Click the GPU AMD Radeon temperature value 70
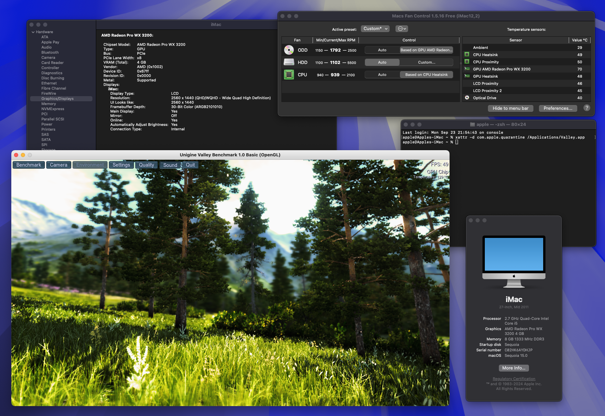 [580, 69]
